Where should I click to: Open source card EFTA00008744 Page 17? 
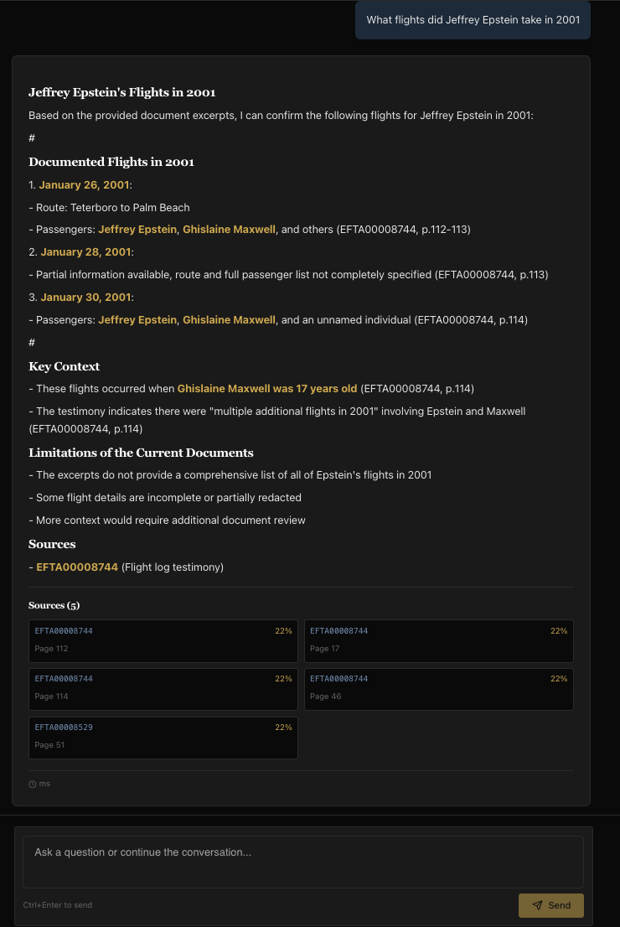439,640
